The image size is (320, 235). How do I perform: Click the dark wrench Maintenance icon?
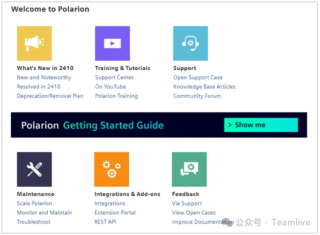click(x=34, y=169)
